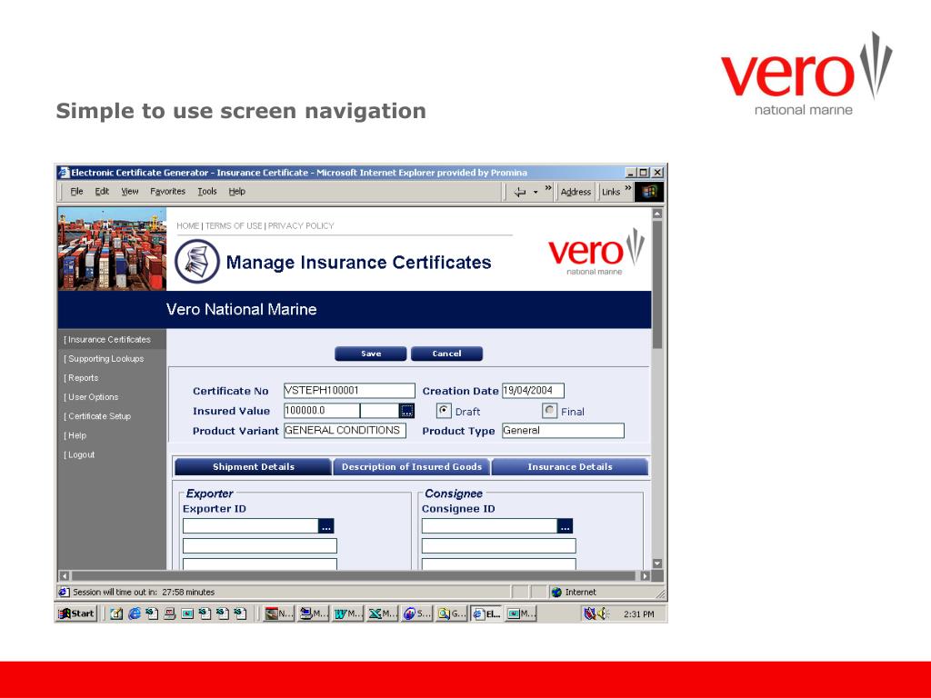931x698 pixels.
Task: Switch to the taskbar button labeled S...
Action: click(x=416, y=613)
